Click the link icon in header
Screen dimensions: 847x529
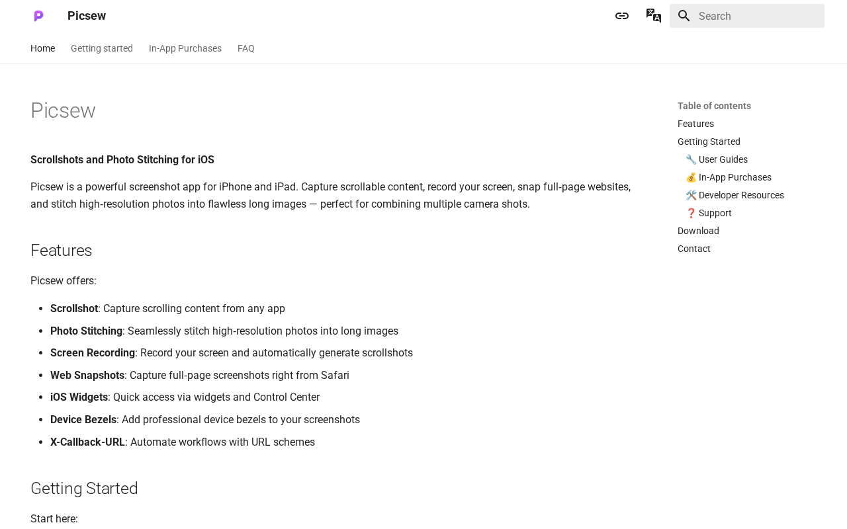click(x=622, y=16)
